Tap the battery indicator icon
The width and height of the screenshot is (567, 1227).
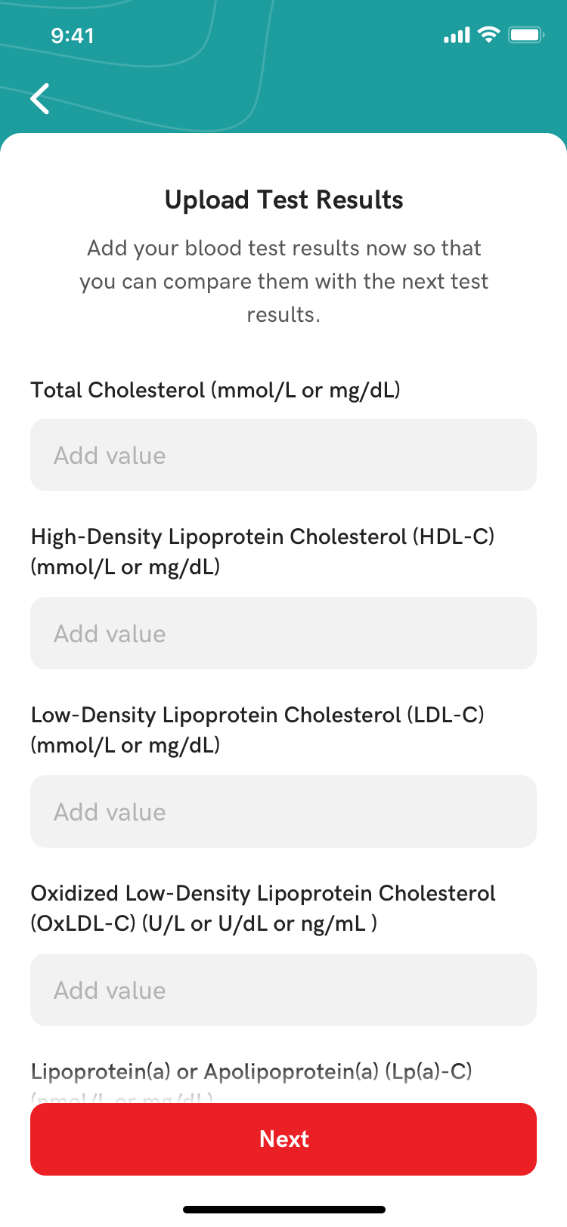525,36
